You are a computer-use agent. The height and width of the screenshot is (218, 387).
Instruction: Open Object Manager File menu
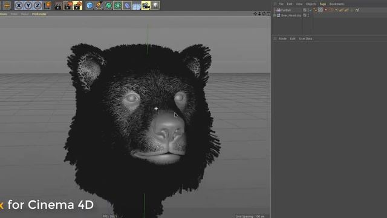pyautogui.click(x=281, y=4)
